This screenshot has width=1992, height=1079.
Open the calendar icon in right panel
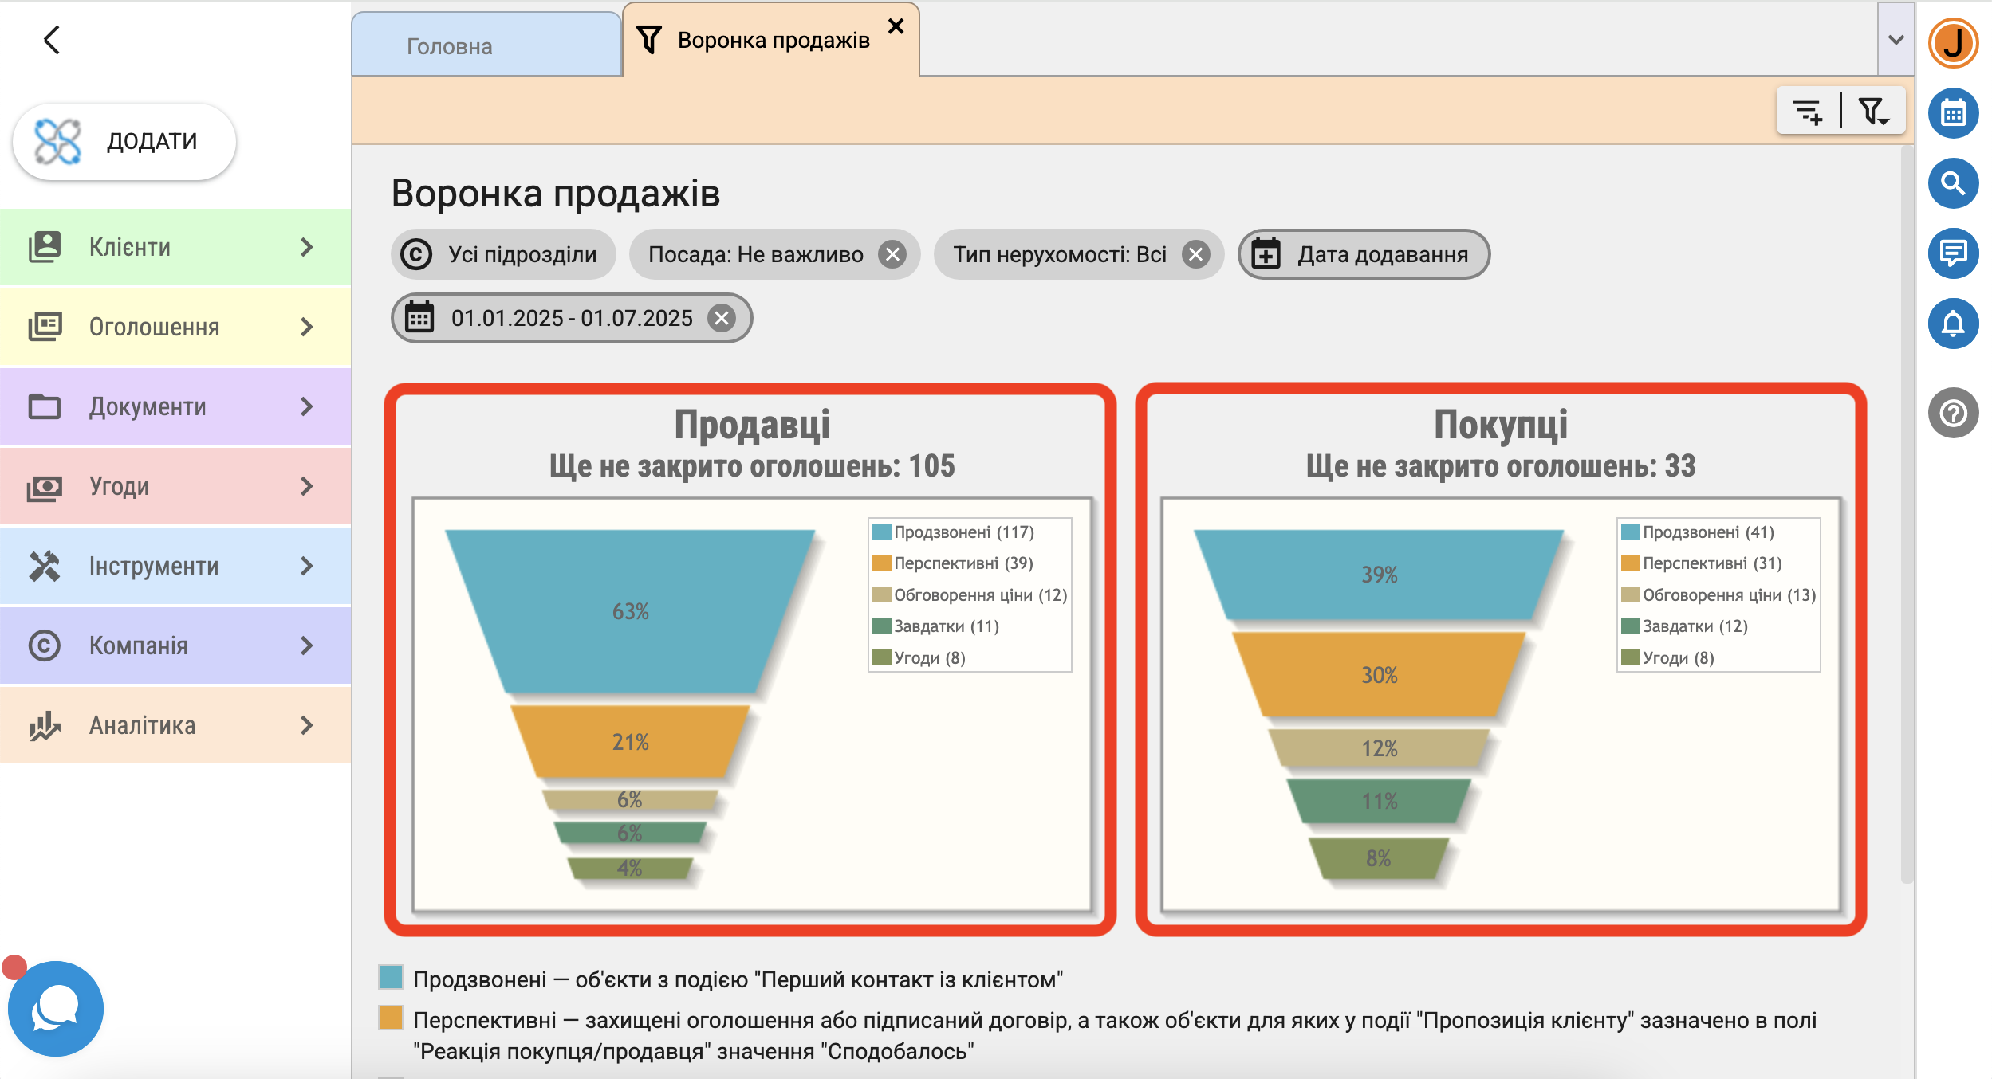pos(1953,114)
